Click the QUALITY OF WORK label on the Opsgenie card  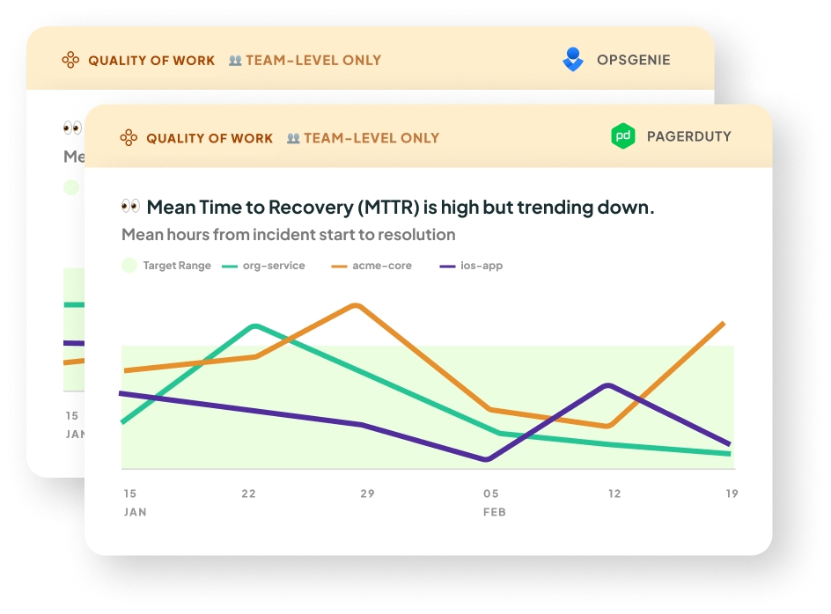coord(151,61)
